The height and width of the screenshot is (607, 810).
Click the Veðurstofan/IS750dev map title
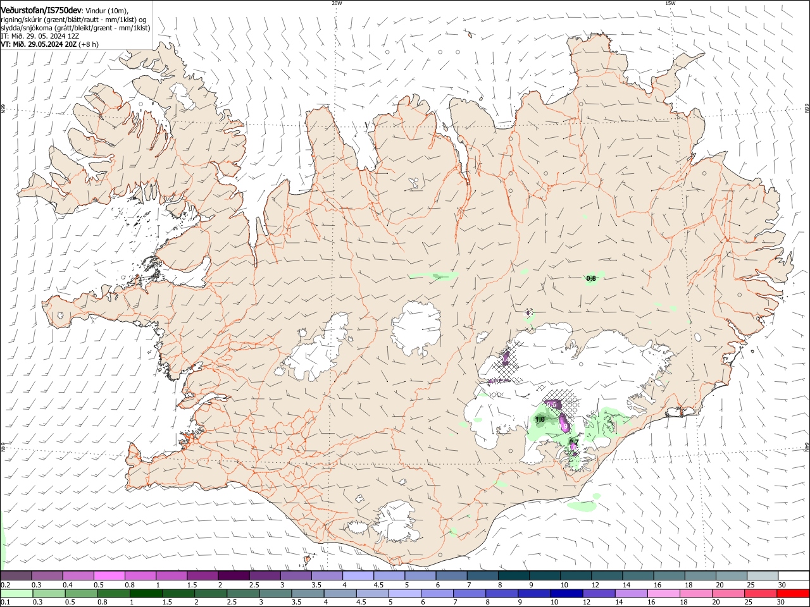pyautogui.click(x=42, y=11)
